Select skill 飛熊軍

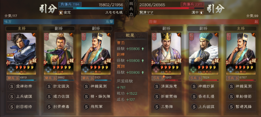pyautogui.click(x=96, y=107)
